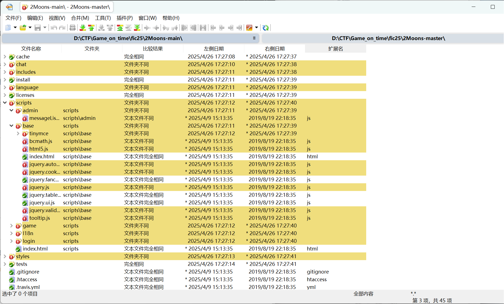Open the 帮助(H) menu
This screenshot has width=504, height=304.
point(171,18)
